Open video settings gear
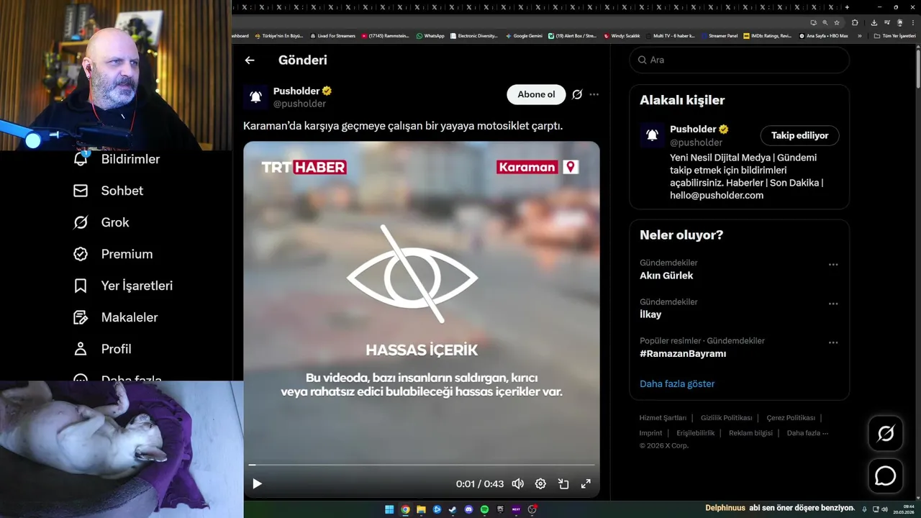Screen dimensions: 921x518 tap(540, 484)
